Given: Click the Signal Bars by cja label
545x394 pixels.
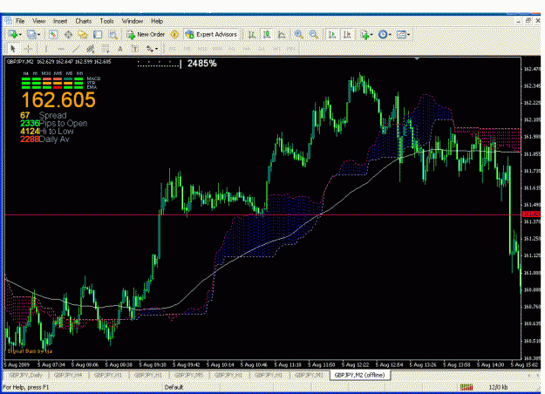Looking at the screenshot, I should pyautogui.click(x=30, y=351).
